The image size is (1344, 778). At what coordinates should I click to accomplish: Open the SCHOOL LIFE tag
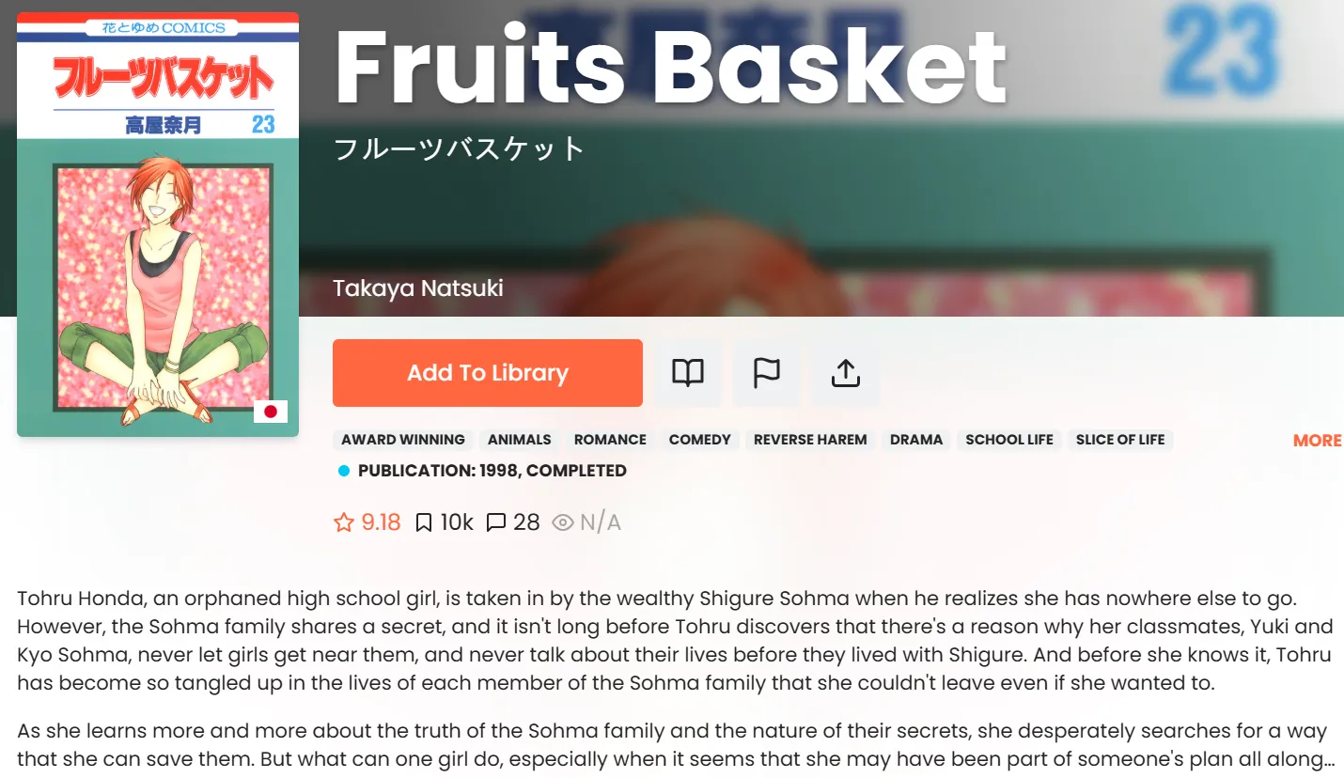[x=1009, y=440]
